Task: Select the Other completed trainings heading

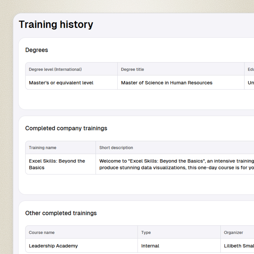Action: coord(61,213)
